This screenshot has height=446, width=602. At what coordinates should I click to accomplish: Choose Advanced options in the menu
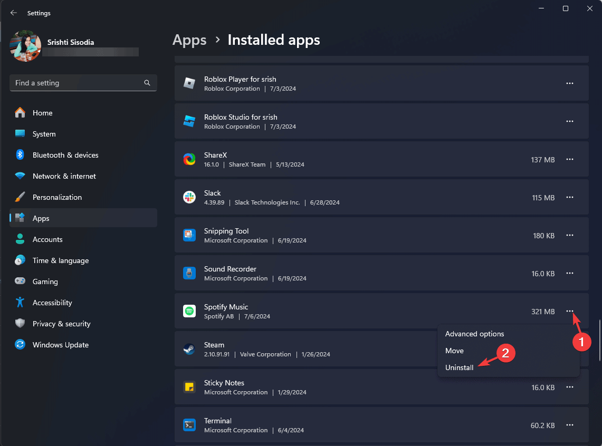[474, 334]
